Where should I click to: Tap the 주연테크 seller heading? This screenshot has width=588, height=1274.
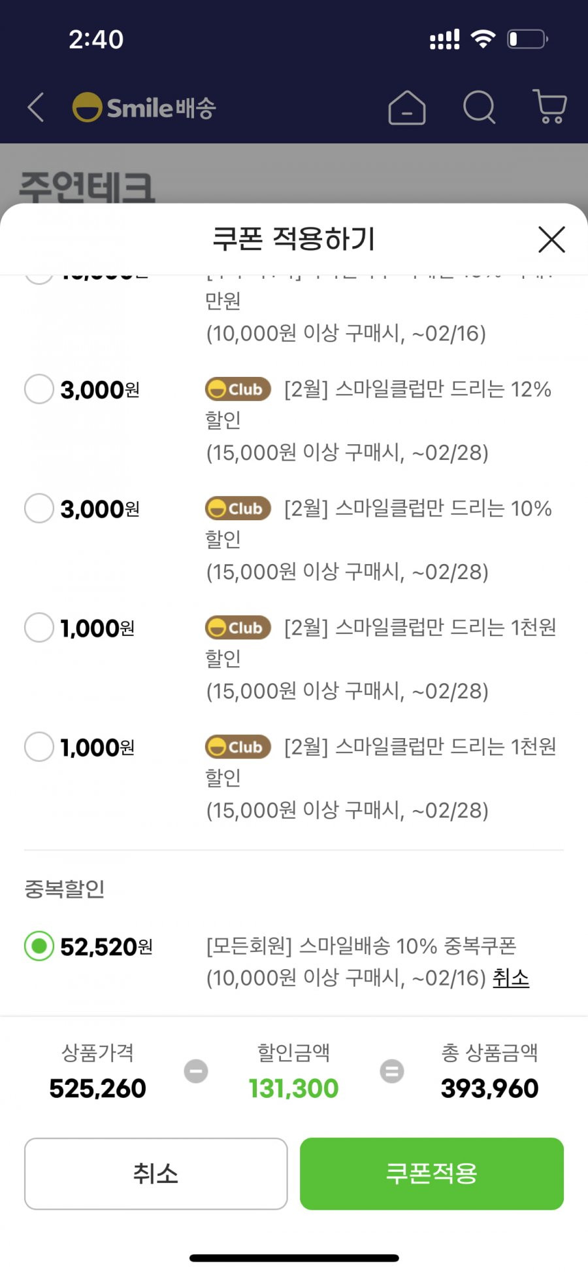click(87, 188)
